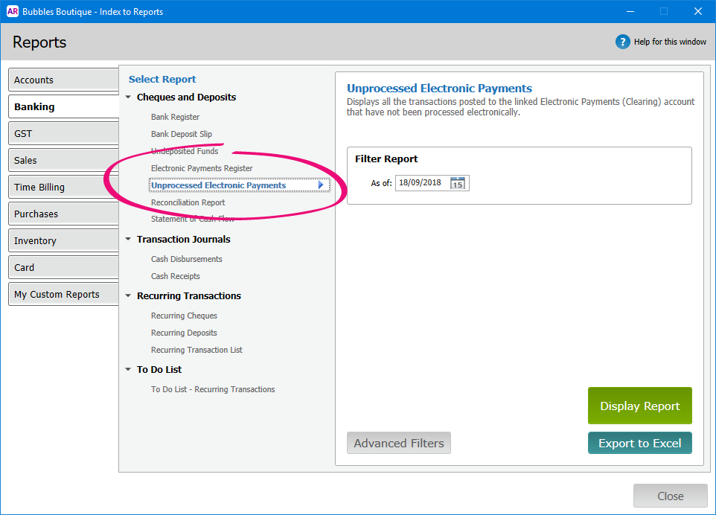The height and width of the screenshot is (515, 716).
Task: Select the Bank Register report
Action: [x=175, y=117]
